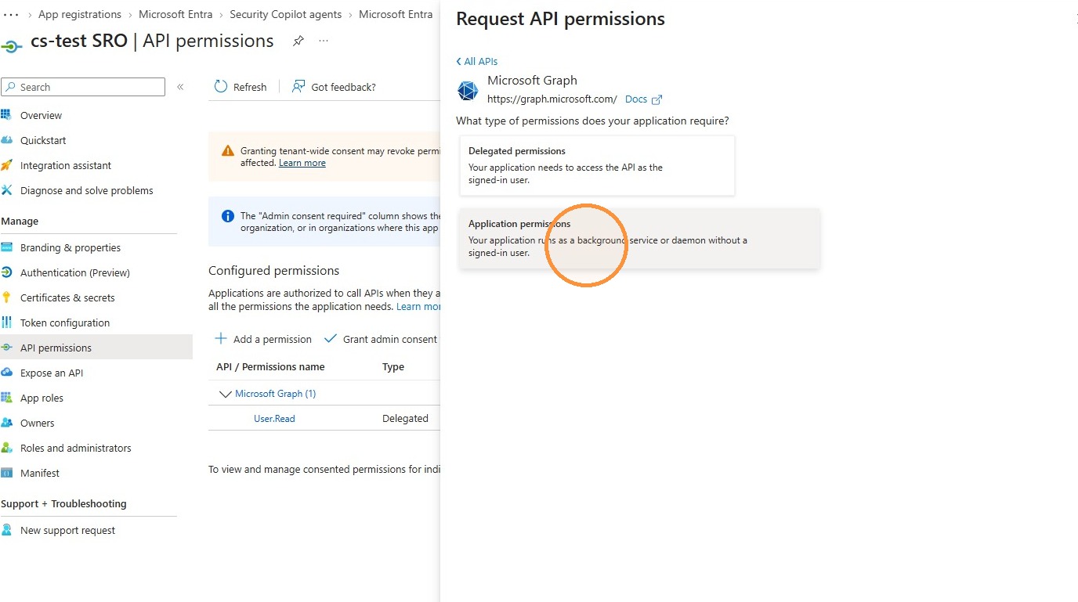Open Docs external link icon

(x=657, y=99)
